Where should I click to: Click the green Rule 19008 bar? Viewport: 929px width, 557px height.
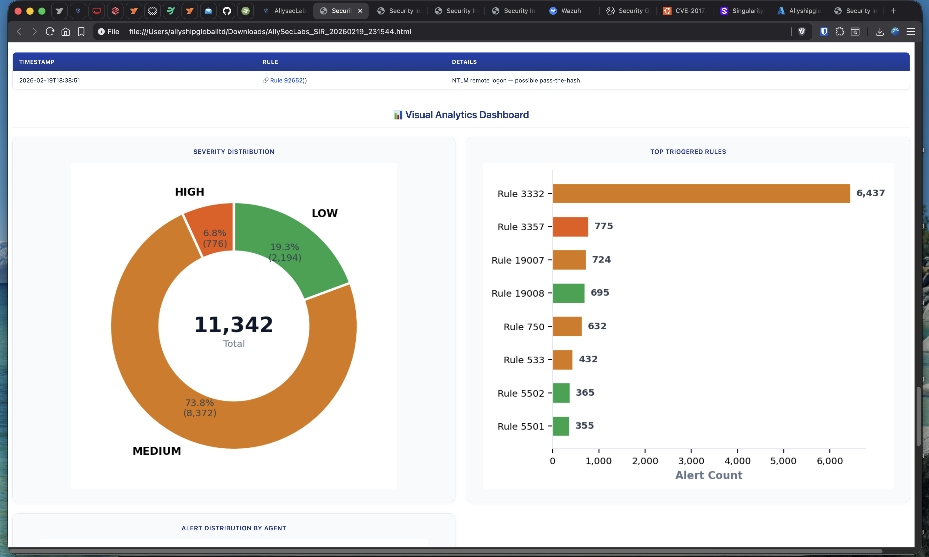[x=568, y=293]
